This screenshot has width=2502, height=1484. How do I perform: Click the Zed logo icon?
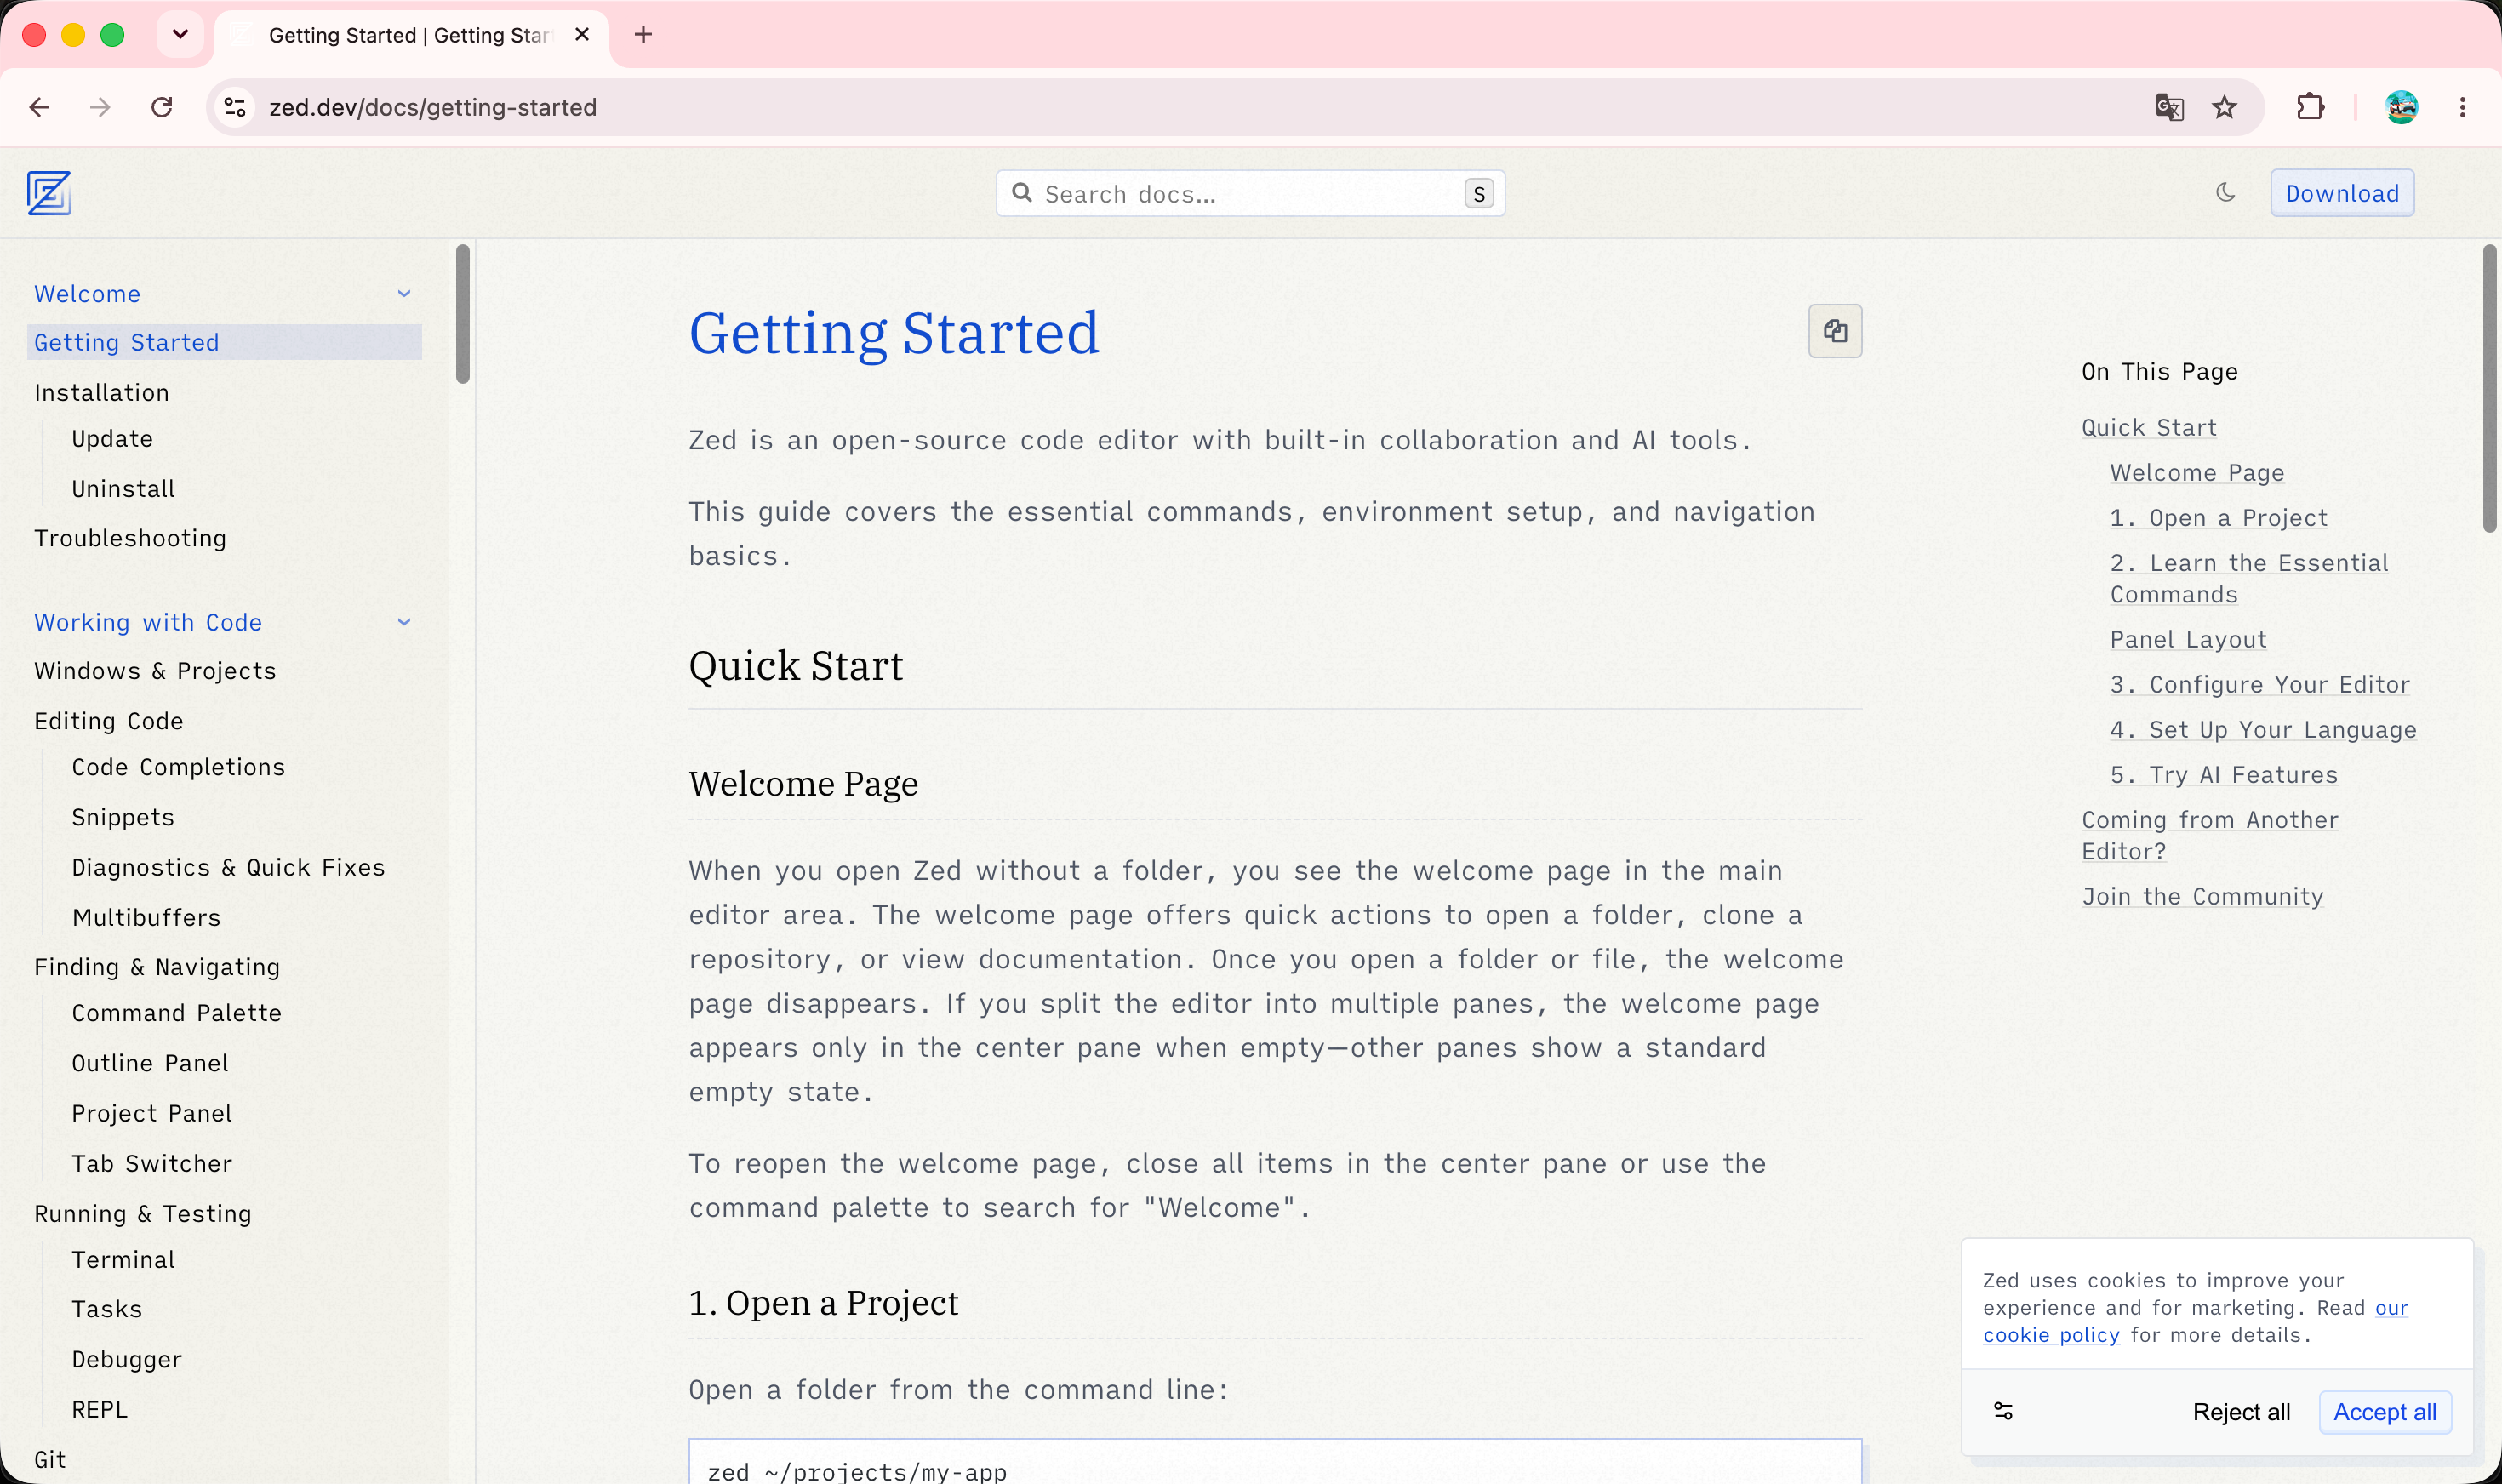(49, 193)
